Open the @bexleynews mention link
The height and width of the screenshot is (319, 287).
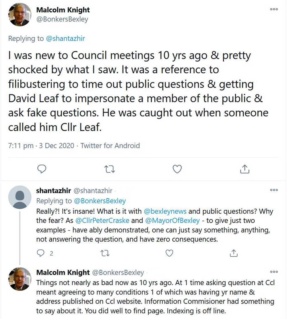165,211
